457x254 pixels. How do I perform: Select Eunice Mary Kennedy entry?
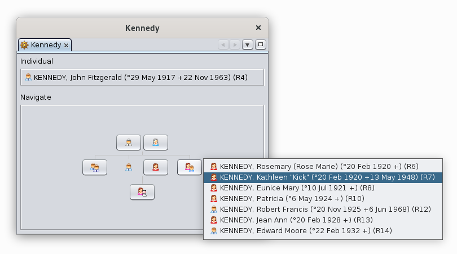(x=323, y=188)
